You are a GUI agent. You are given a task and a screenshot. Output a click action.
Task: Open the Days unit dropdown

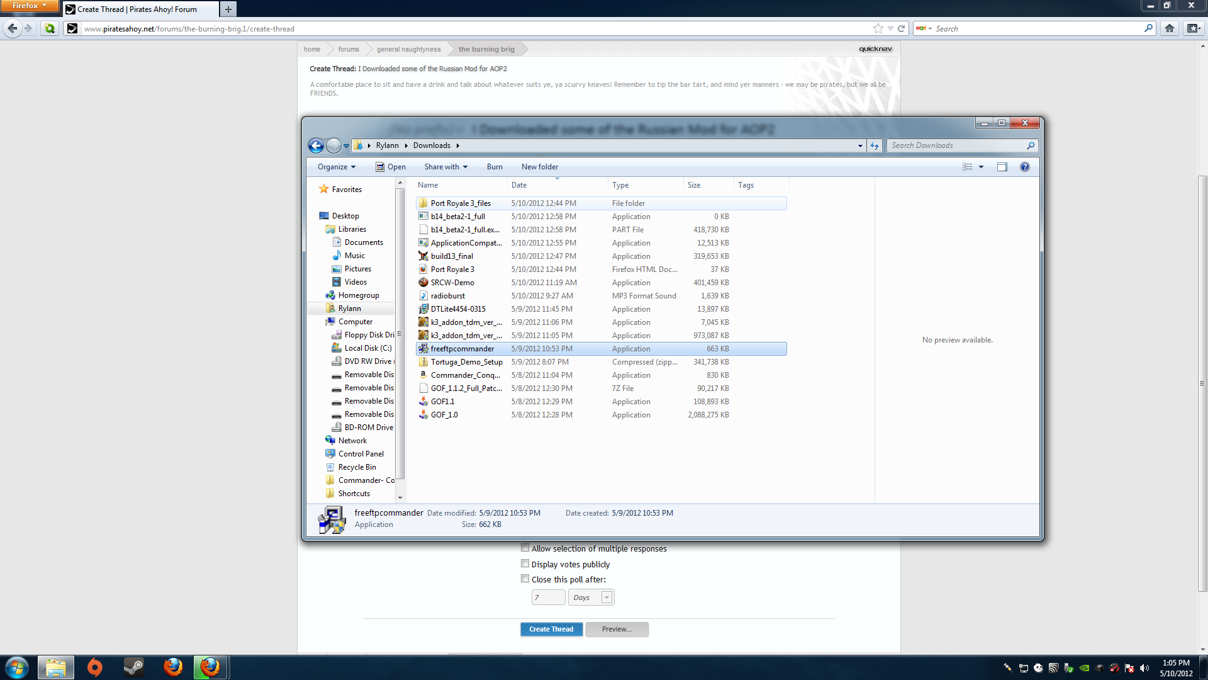tap(591, 598)
